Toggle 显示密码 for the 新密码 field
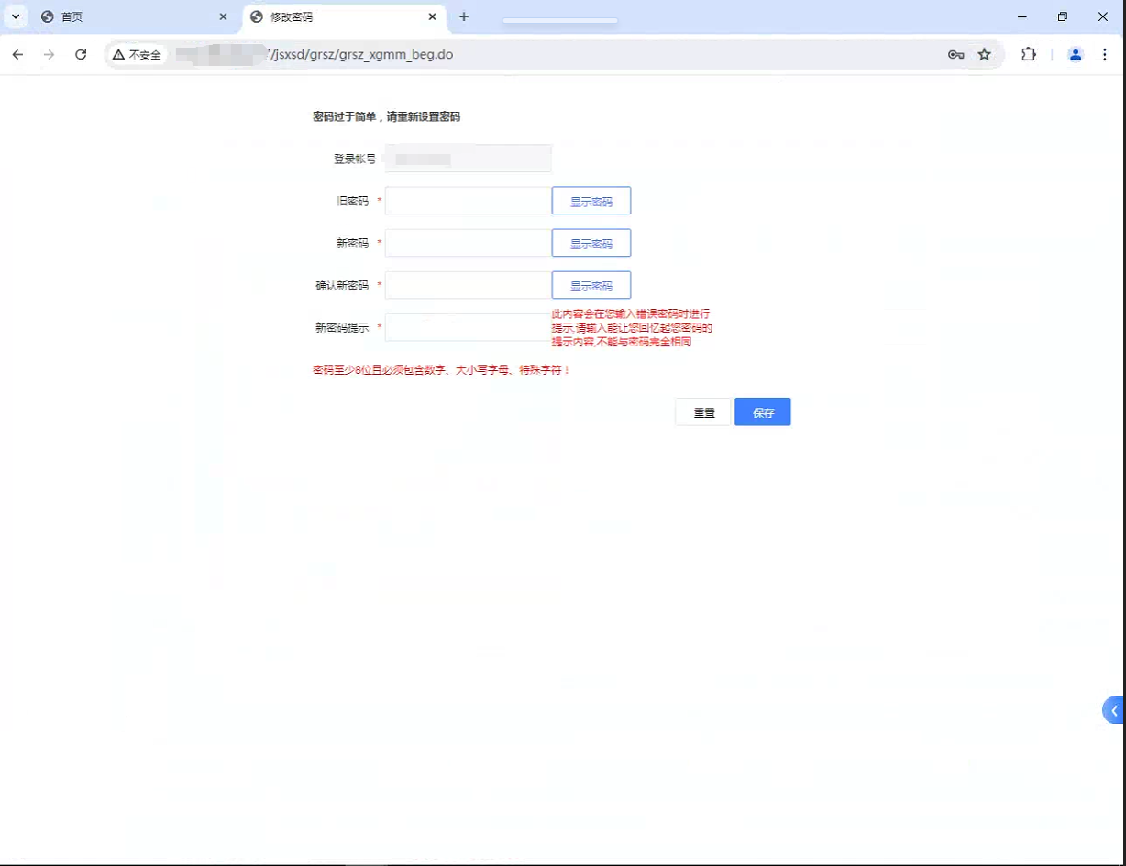The image size is (1126, 866). (x=591, y=243)
